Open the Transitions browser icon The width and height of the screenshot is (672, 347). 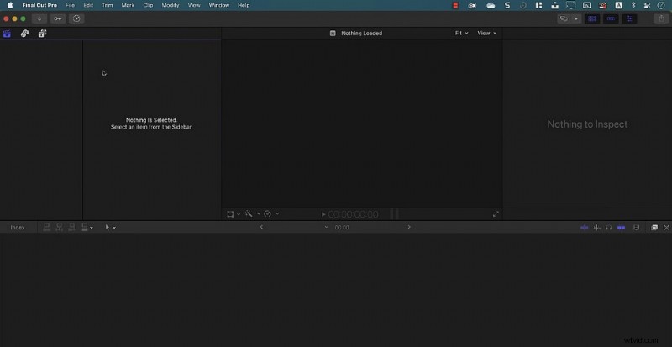[666, 228]
